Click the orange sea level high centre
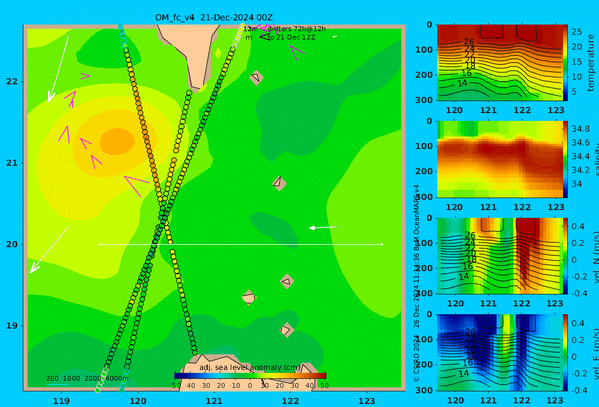 [117, 142]
